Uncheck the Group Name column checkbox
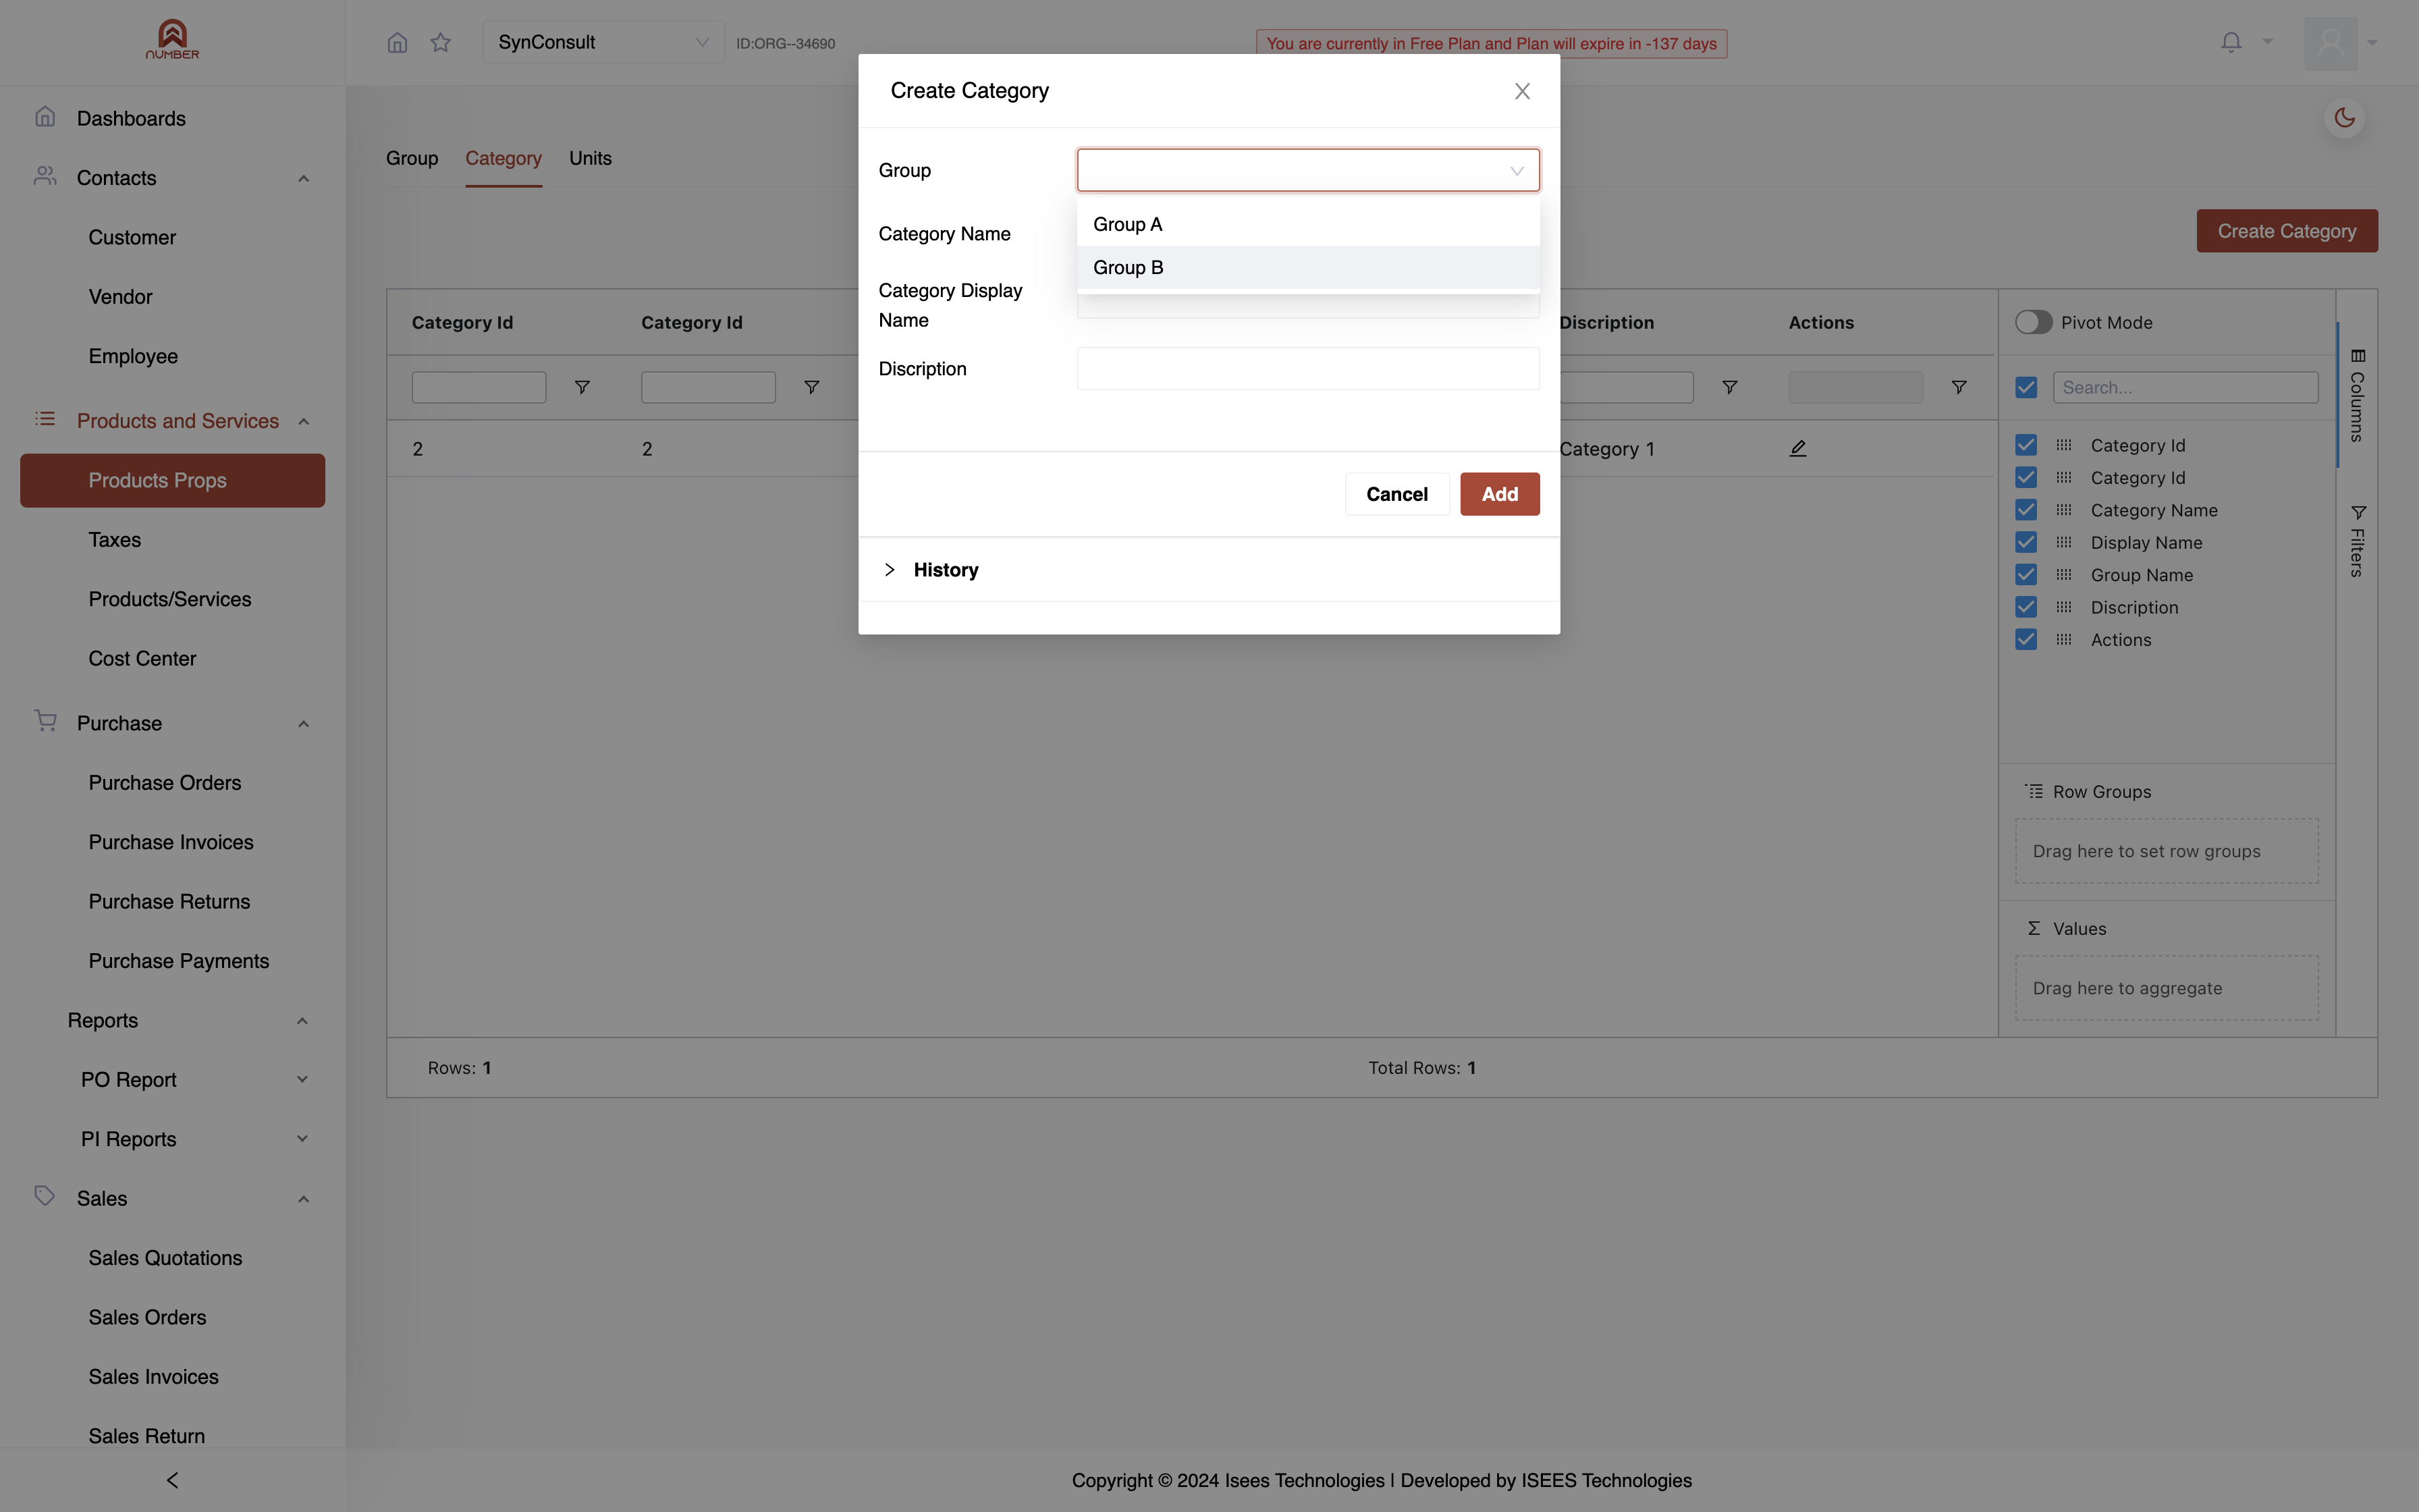This screenshot has height=1512, width=2419. click(2026, 575)
